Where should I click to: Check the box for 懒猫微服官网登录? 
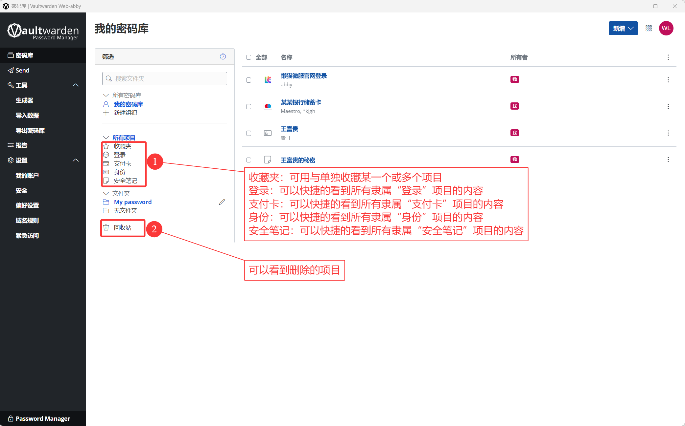(249, 80)
